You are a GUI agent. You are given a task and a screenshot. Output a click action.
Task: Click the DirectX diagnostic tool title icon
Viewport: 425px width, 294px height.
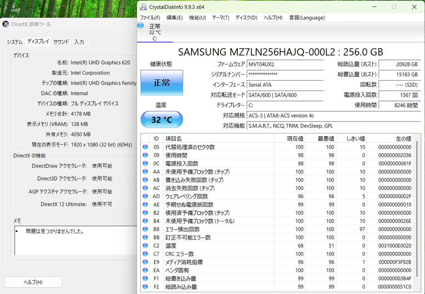pos(6,24)
